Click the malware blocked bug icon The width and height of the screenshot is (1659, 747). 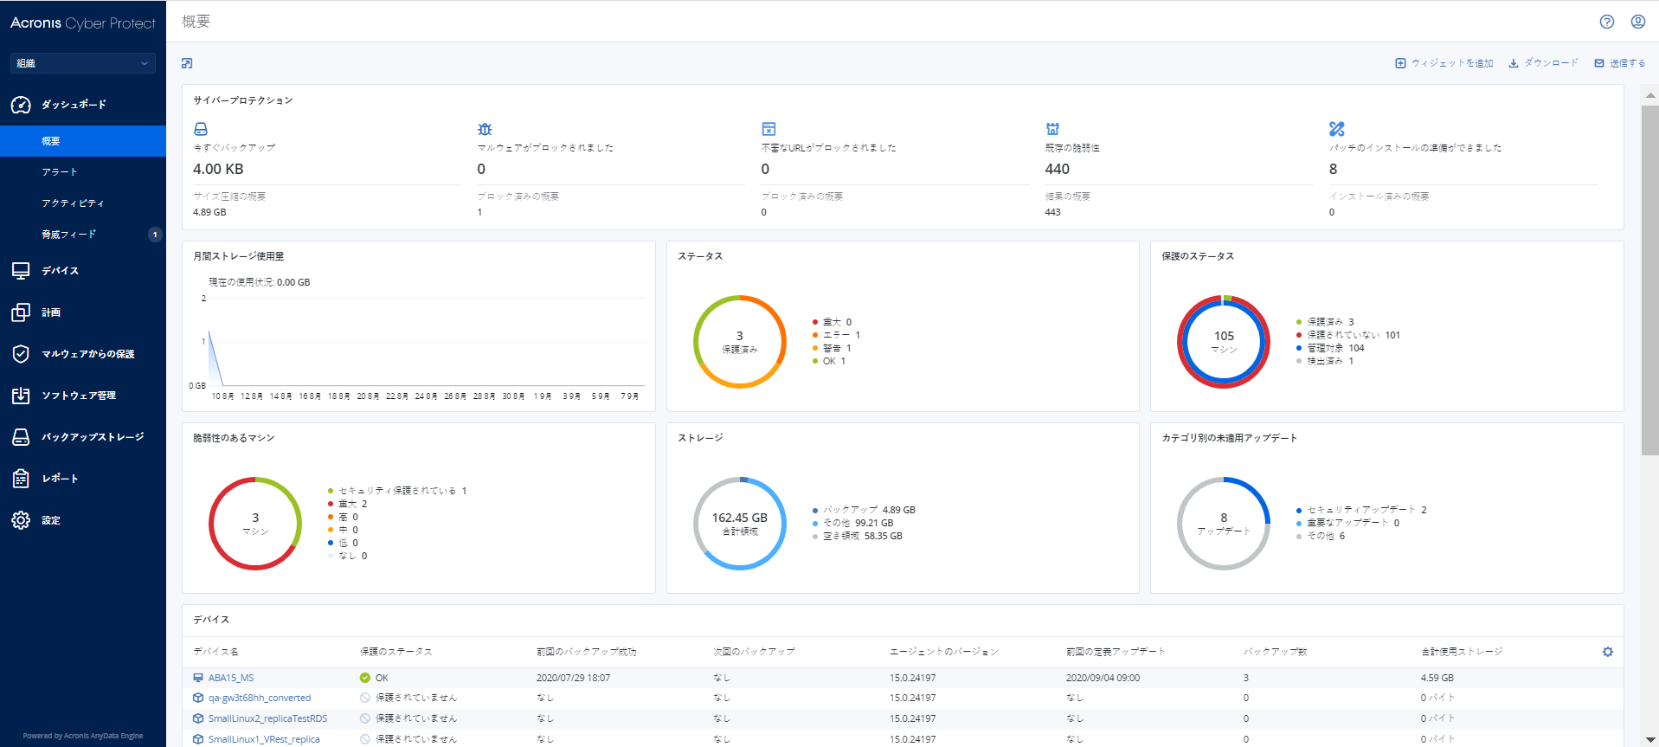point(485,129)
